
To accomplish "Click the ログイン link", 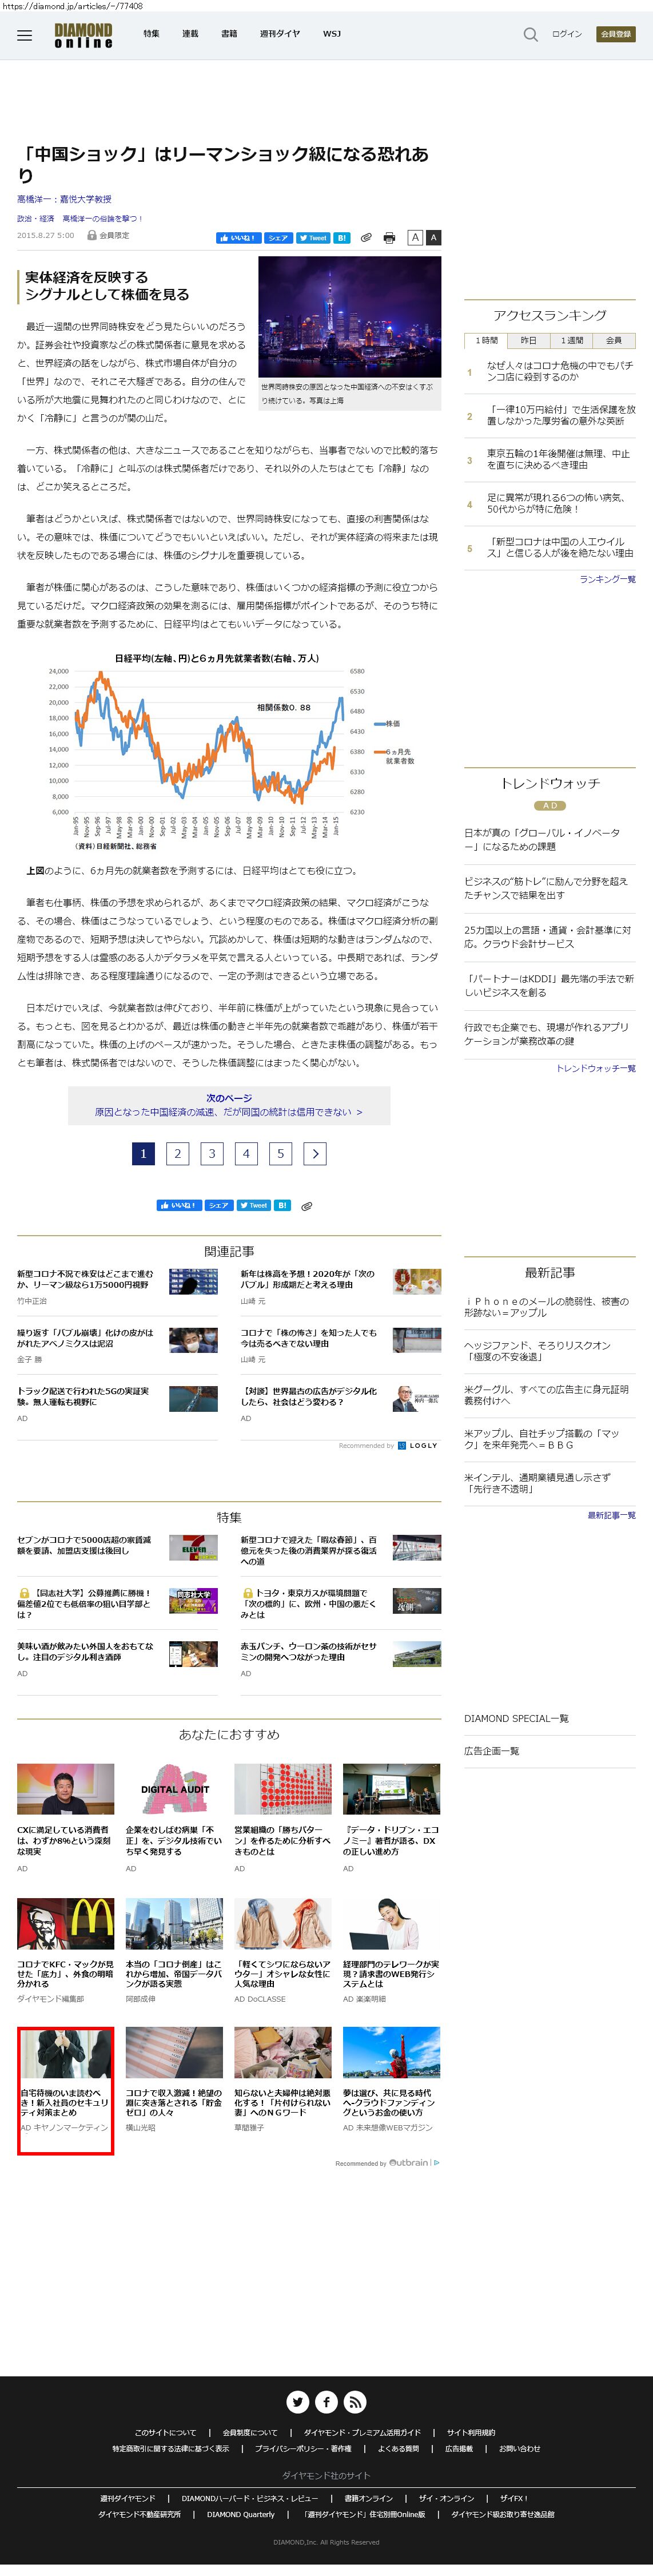I will tap(567, 34).
